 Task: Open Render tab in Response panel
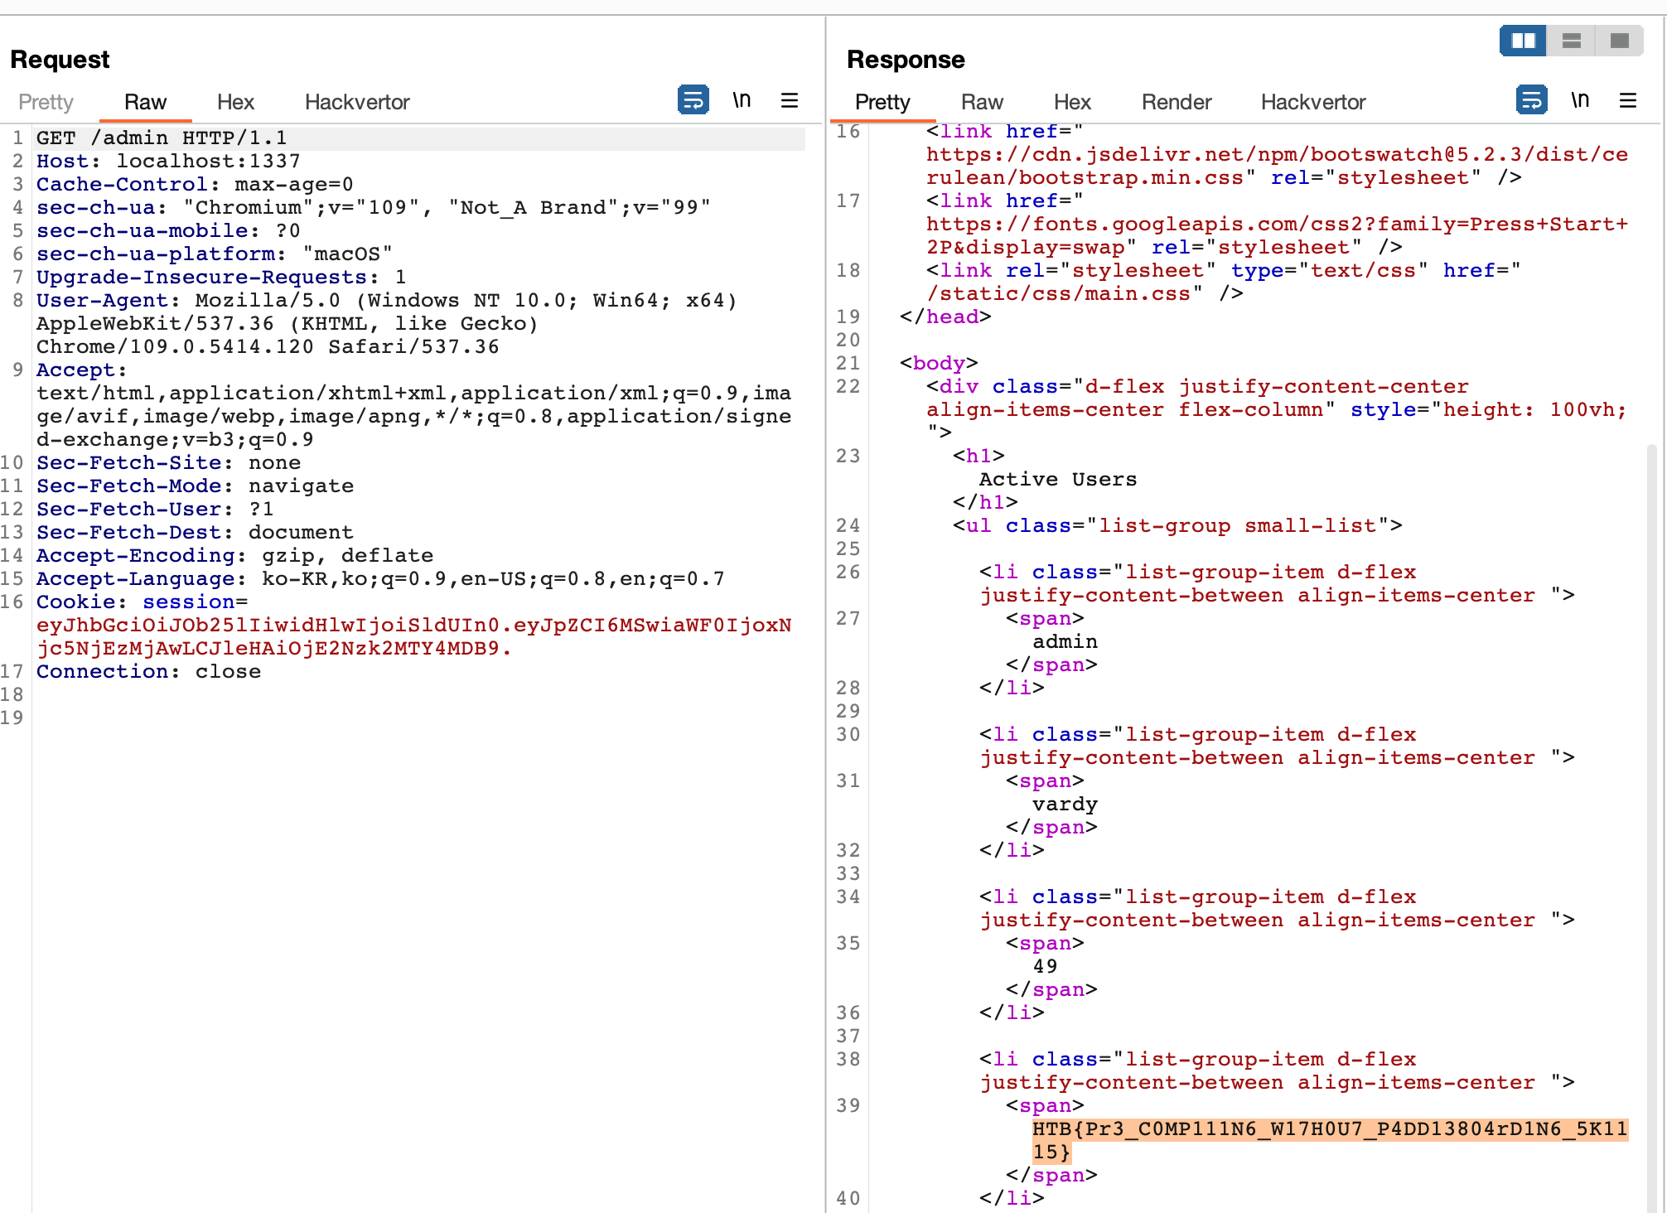(1176, 102)
